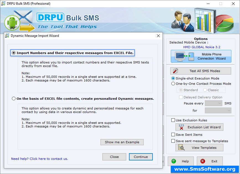The width and height of the screenshot is (240, 174).
Task: Open View Templates
Action: point(199,148)
